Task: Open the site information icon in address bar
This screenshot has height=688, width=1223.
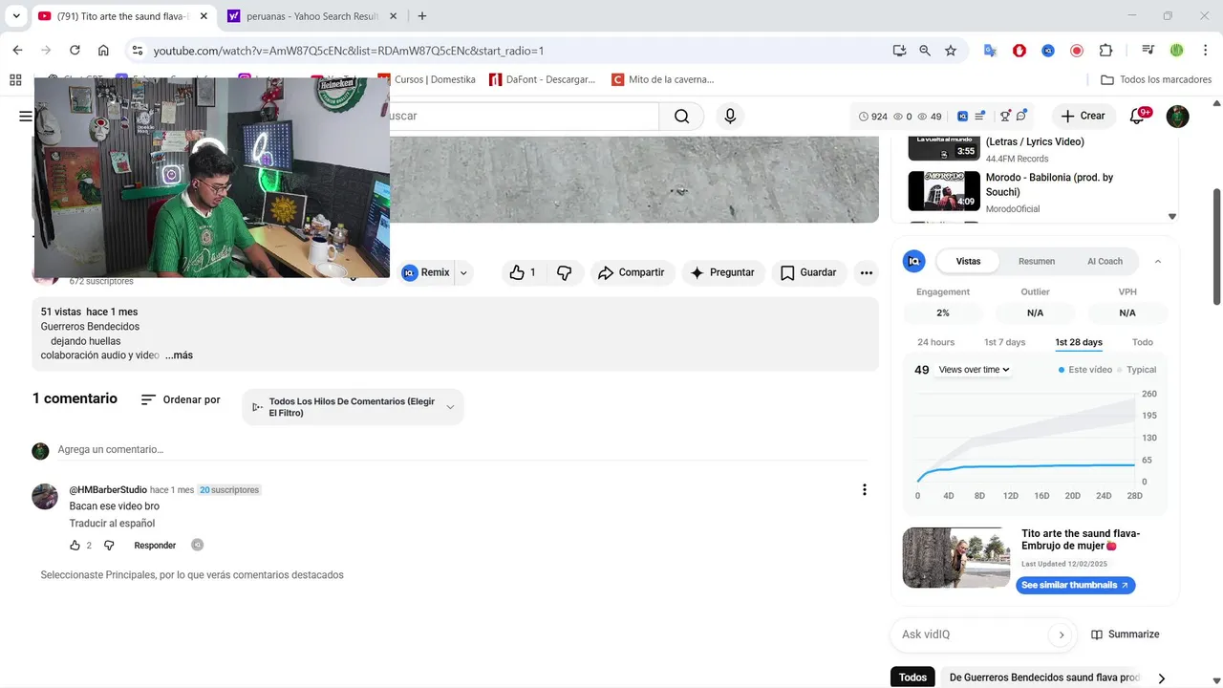Action: coord(138,51)
